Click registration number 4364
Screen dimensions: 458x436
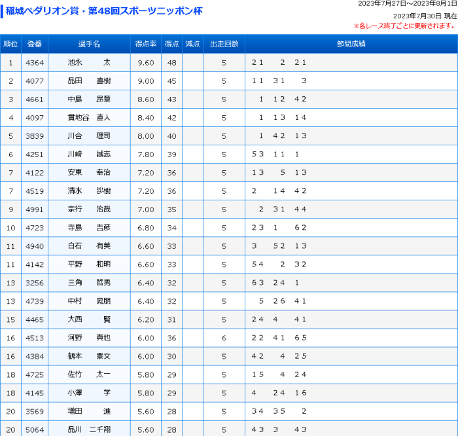pos(34,63)
